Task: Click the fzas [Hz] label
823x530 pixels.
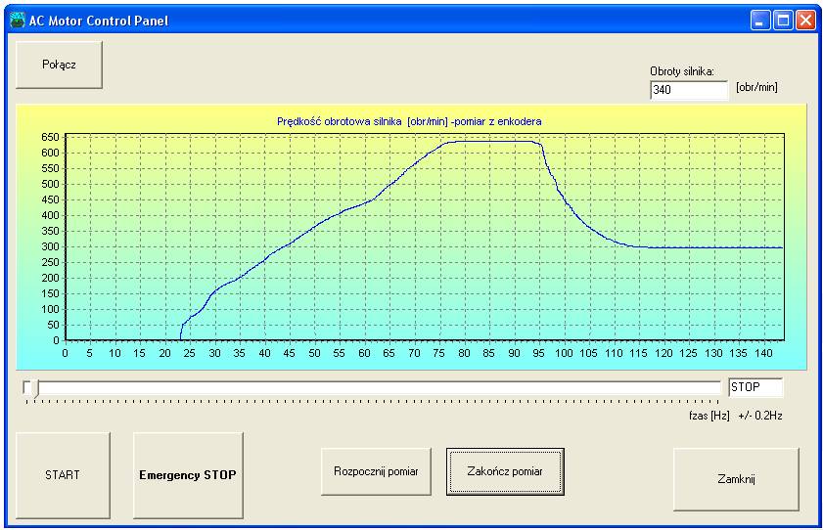Action: (709, 416)
